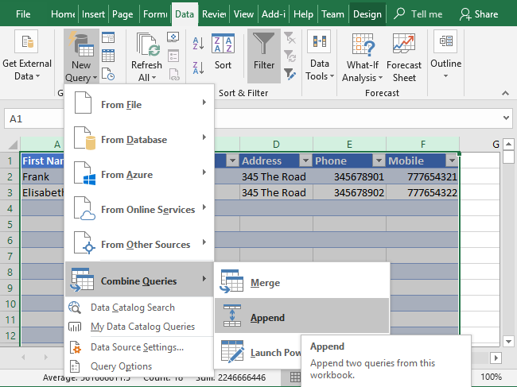Viewport: 517px width, 387px height.
Task: Open the From Database submenu
Action: [x=139, y=139]
